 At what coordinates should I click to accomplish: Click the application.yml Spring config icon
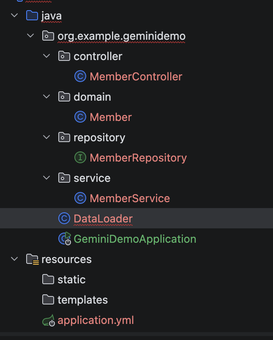click(x=48, y=321)
